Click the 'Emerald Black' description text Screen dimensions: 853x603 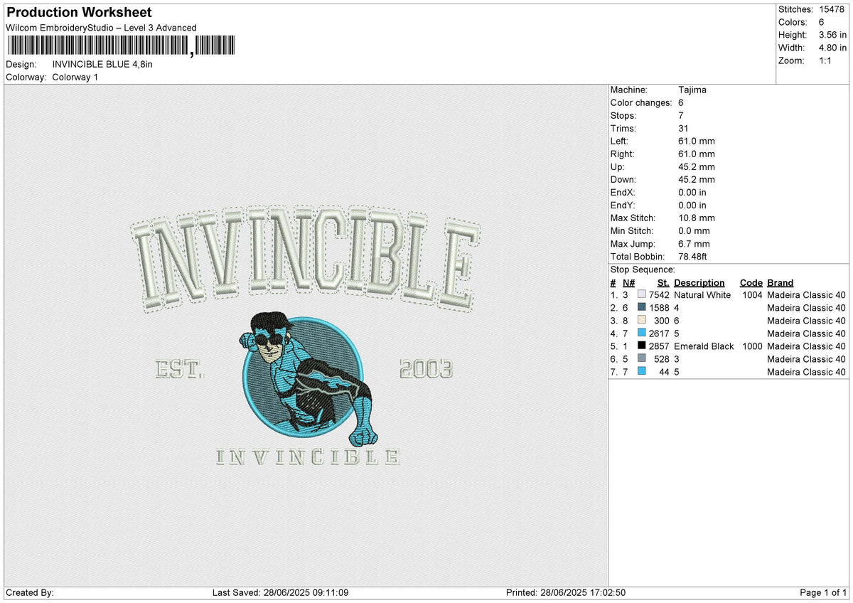click(x=704, y=346)
